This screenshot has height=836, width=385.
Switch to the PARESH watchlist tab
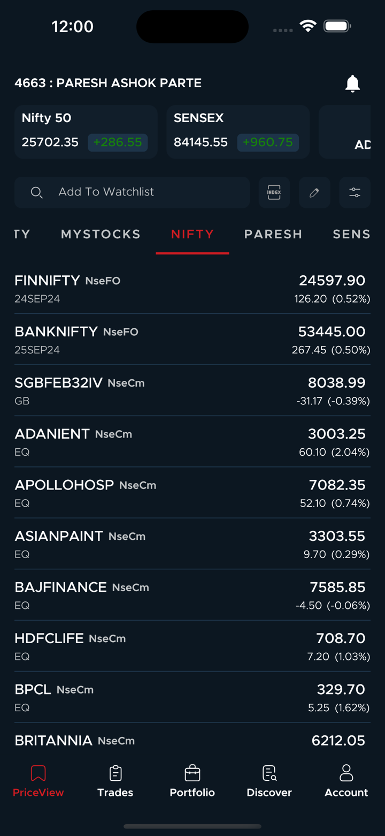coord(273,234)
